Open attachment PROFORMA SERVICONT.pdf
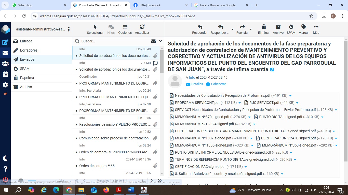Screen dimensions: 348x195 (197, 103)
